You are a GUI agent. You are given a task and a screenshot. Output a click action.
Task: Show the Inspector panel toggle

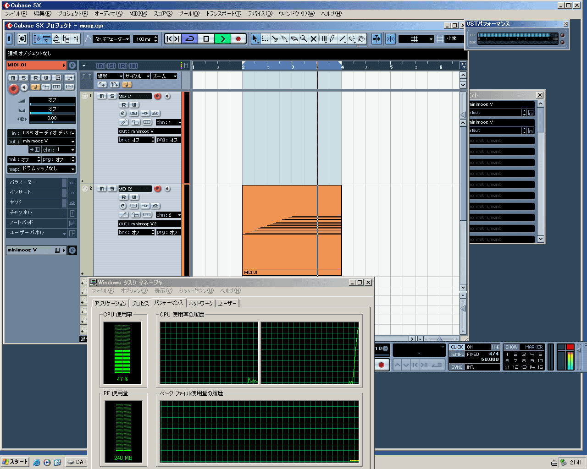tap(38, 39)
